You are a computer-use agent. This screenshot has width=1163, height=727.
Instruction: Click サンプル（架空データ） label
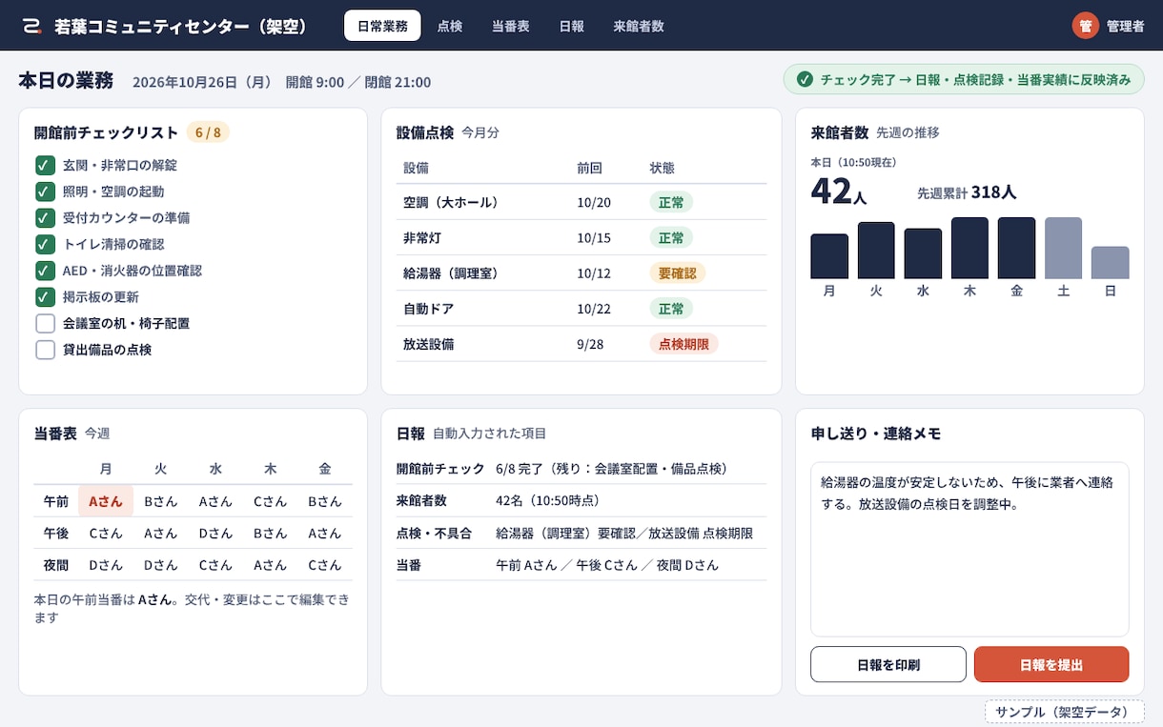click(x=1064, y=712)
